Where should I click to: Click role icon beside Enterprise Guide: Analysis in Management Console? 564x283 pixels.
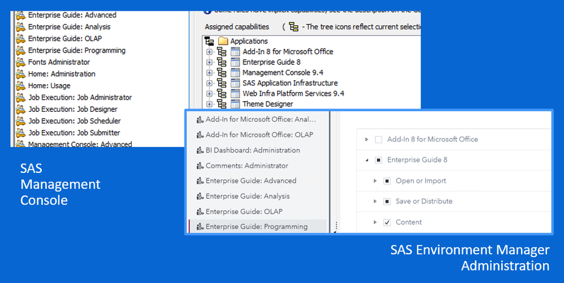click(x=20, y=27)
